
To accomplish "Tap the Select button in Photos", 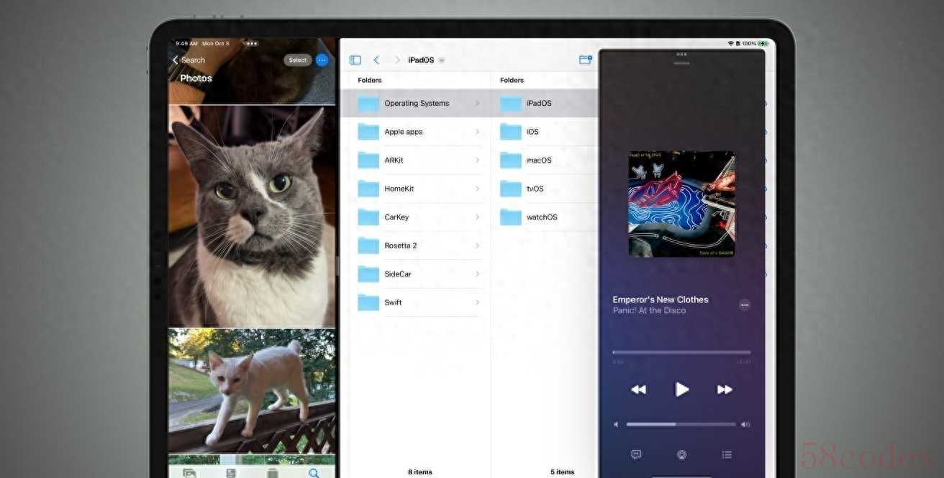I will pos(297,60).
